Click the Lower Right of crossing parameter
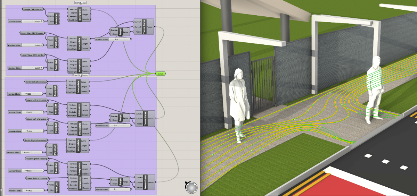 tap(37, 178)
